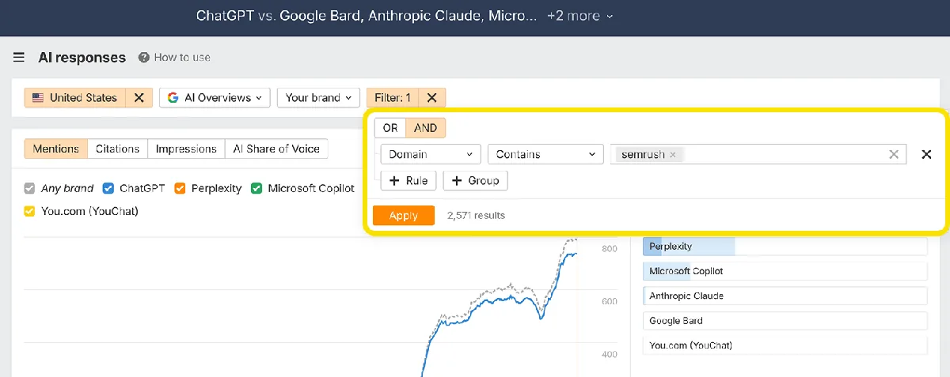Click the AI responses heading
The image size is (950, 377).
[82, 58]
